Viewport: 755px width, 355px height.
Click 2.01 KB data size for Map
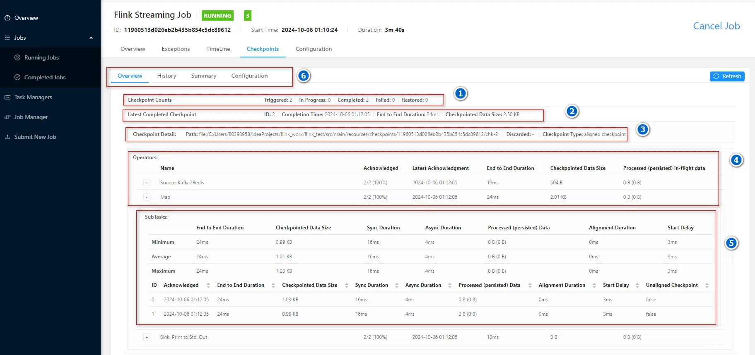point(558,197)
